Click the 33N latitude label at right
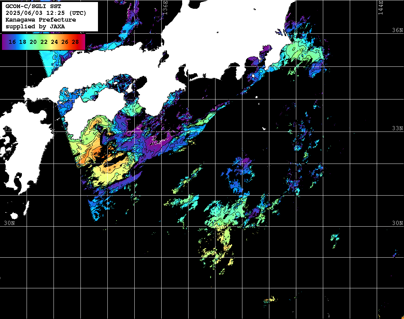Viewport: 404px width, 319px height. [397, 128]
